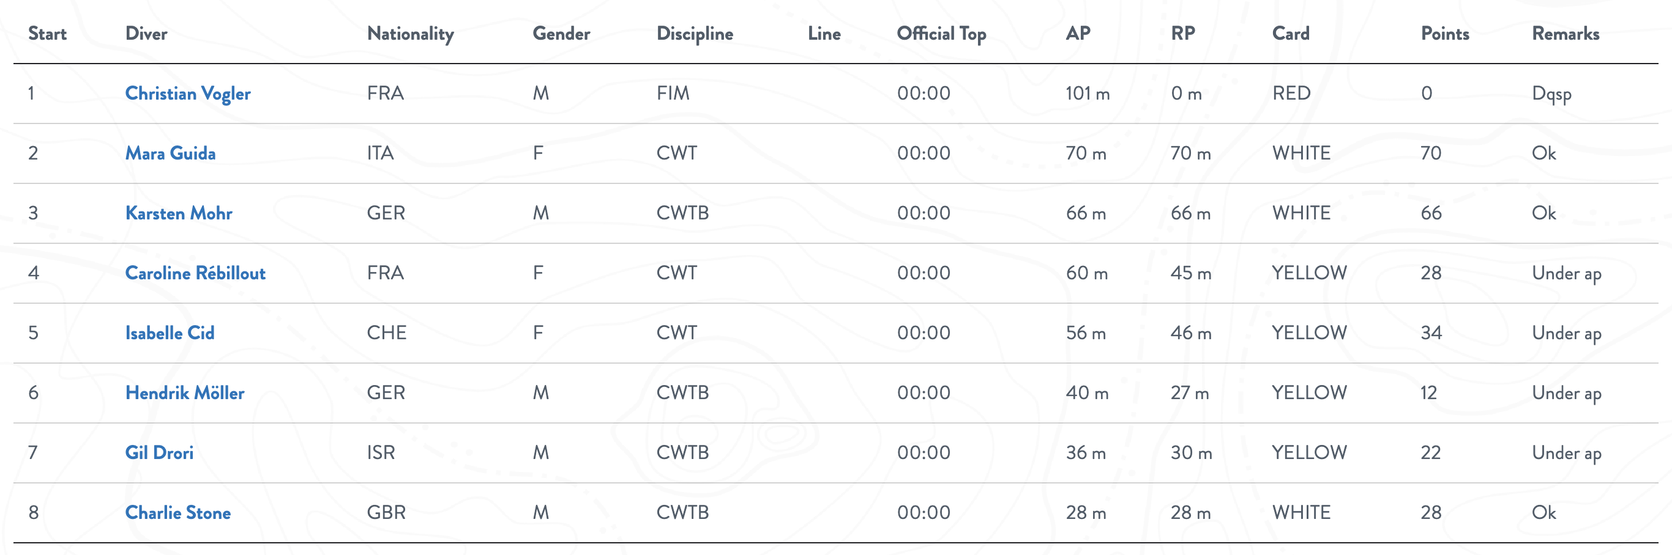Image resolution: width=1672 pixels, height=555 pixels.
Task: Open Caroline Rébillout's profile link
Action: (195, 273)
